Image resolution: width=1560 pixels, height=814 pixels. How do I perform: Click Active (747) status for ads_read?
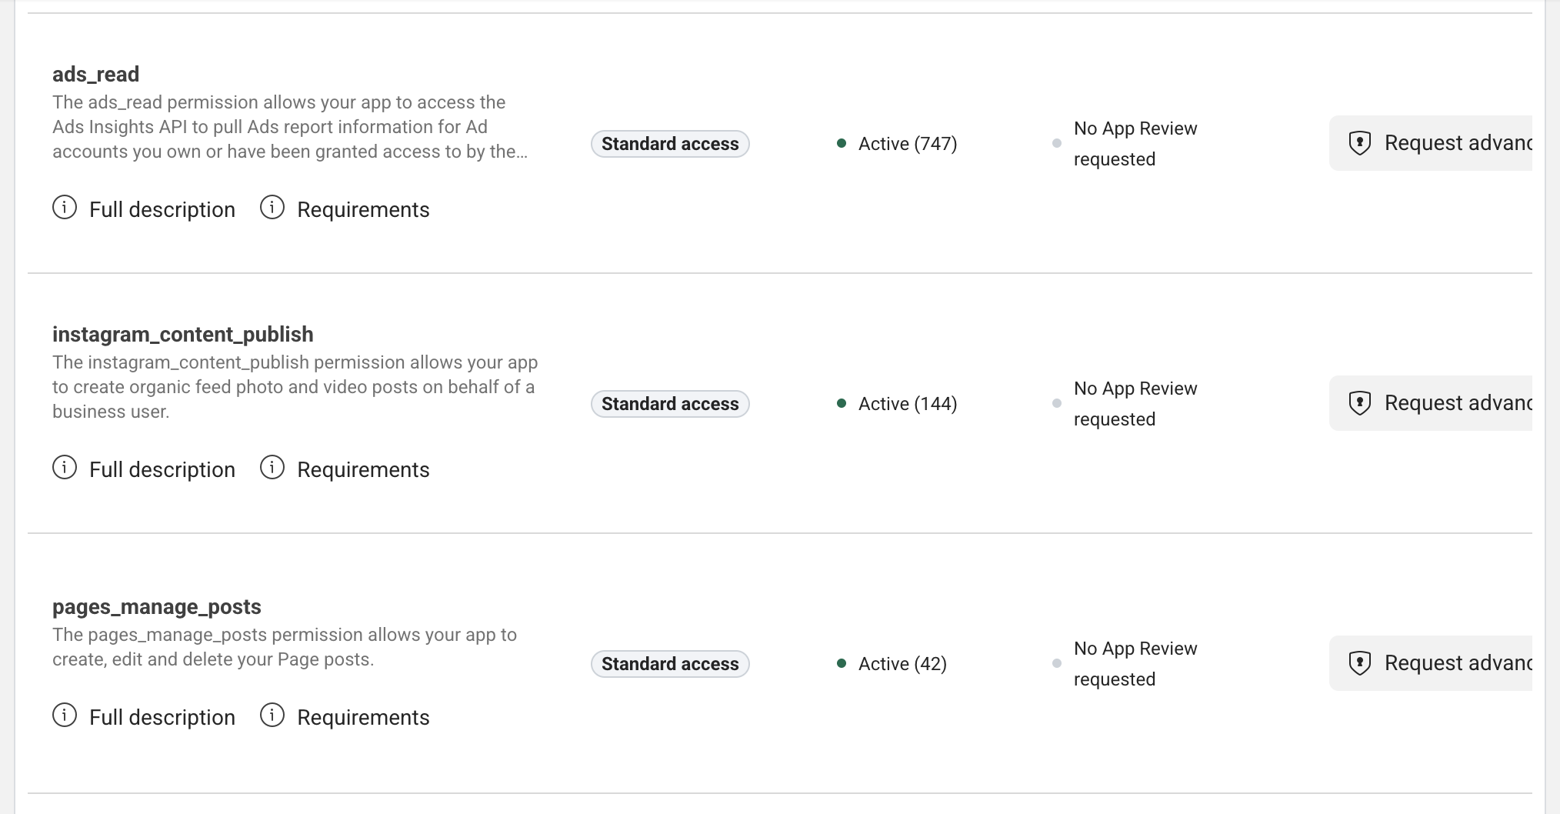click(907, 144)
